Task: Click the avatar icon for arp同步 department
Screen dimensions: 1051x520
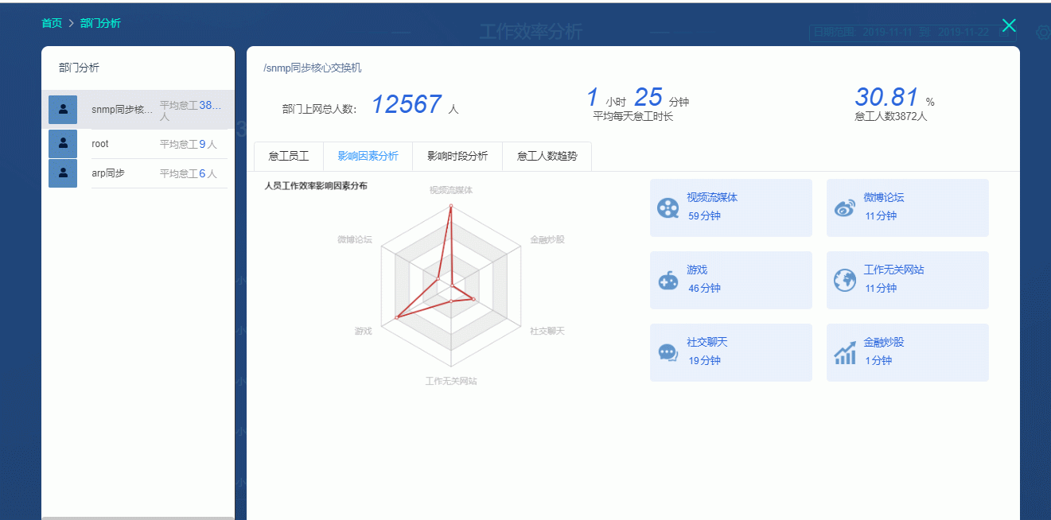Action: (x=63, y=173)
